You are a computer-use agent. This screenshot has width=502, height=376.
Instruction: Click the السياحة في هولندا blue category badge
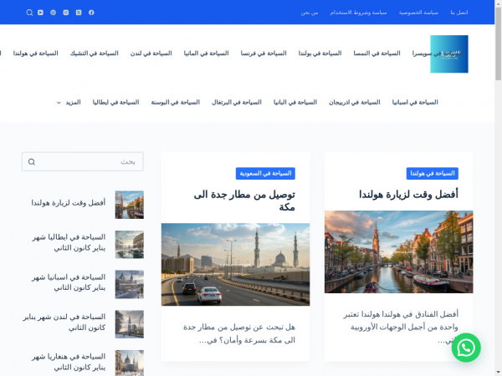click(433, 173)
